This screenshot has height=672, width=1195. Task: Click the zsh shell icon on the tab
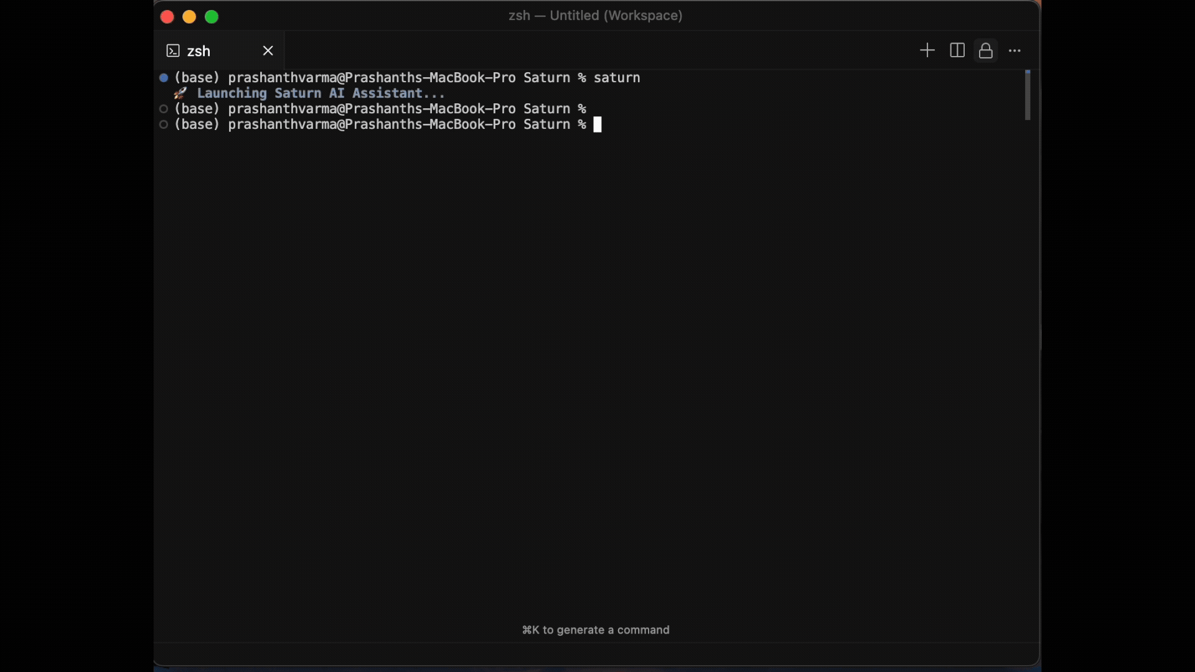point(172,50)
